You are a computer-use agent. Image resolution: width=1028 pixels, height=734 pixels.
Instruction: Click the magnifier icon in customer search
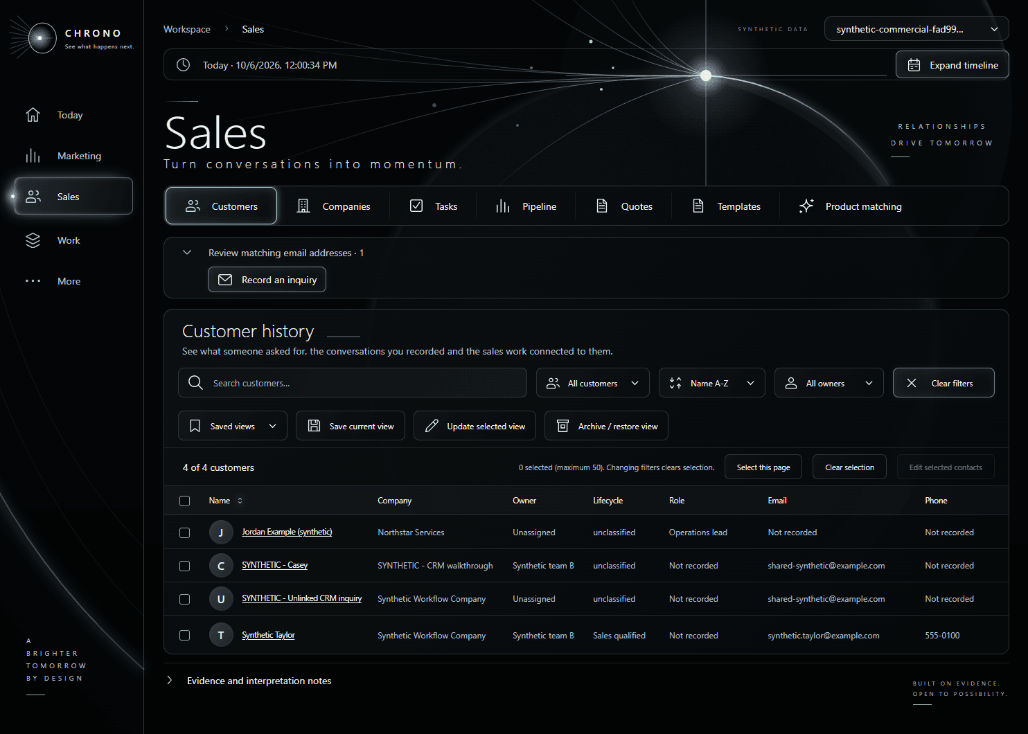tap(195, 383)
